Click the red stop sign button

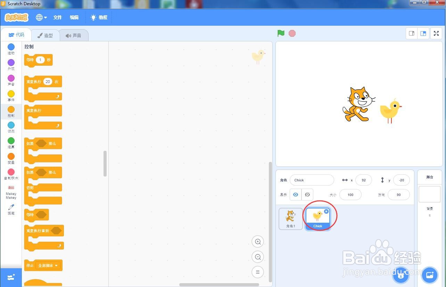tap(292, 33)
